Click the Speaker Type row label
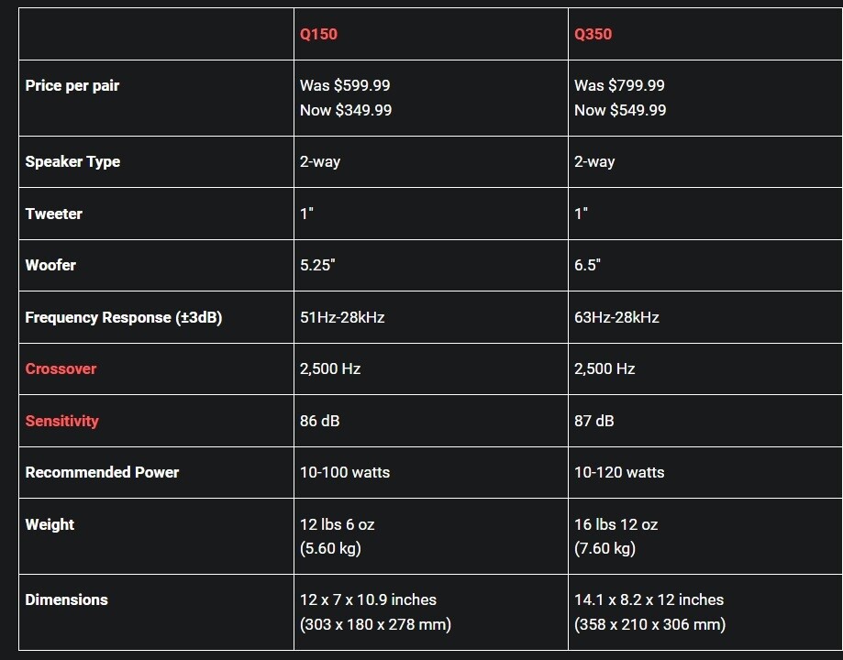The width and height of the screenshot is (843, 660). click(x=72, y=161)
